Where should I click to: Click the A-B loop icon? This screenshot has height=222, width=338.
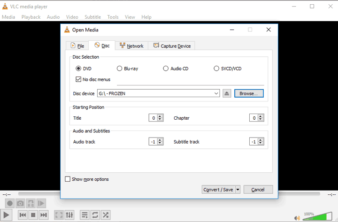click(x=31, y=203)
